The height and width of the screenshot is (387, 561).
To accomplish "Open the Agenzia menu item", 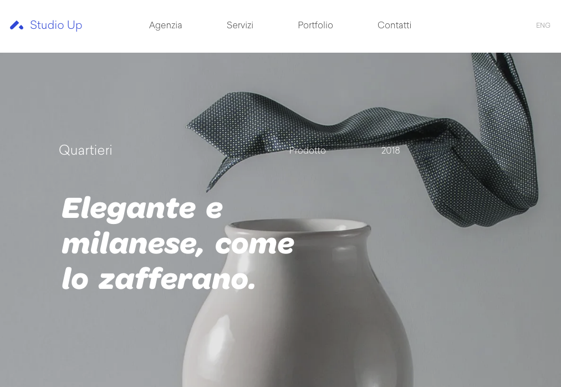I will pyautogui.click(x=165, y=25).
